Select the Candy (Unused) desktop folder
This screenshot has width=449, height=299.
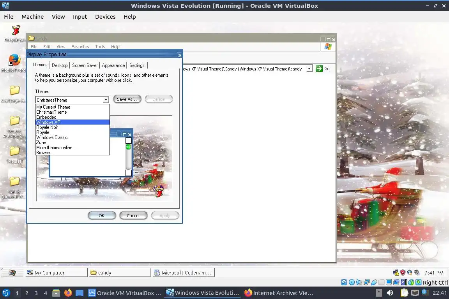pyautogui.click(x=14, y=188)
